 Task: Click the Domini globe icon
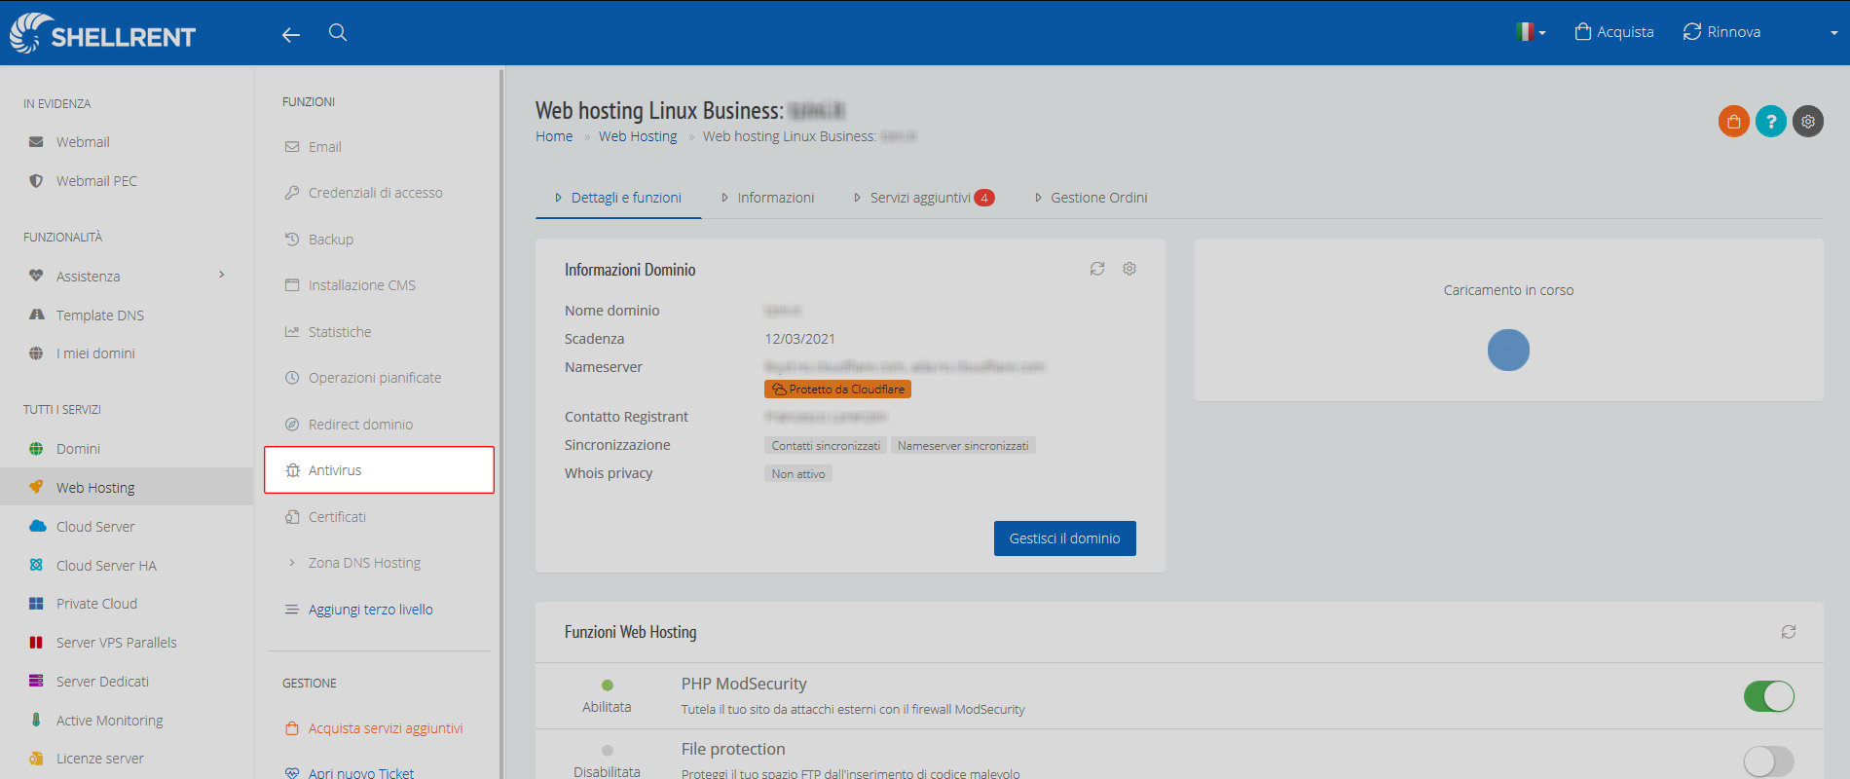(x=36, y=449)
